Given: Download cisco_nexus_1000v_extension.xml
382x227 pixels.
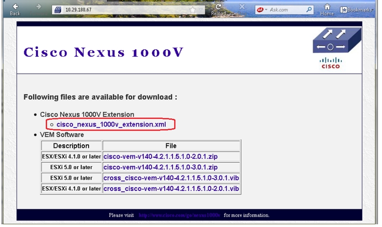Looking at the screenshot, I should pyautogui.click(x=111, y=124).
